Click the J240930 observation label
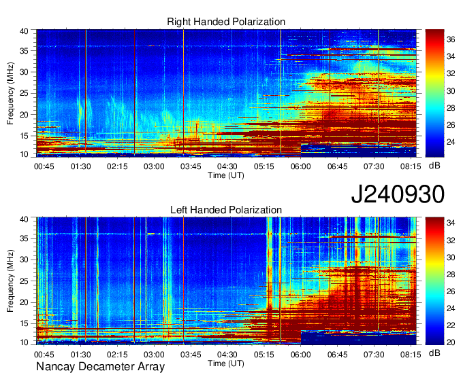The height and width of the screenshot is (375, 463). (x=398, y=194)
